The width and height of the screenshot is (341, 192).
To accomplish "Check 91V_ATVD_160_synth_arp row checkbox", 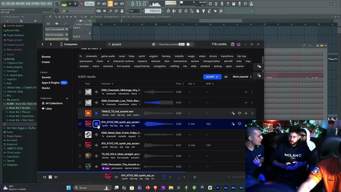I will (x=80, y=124).
